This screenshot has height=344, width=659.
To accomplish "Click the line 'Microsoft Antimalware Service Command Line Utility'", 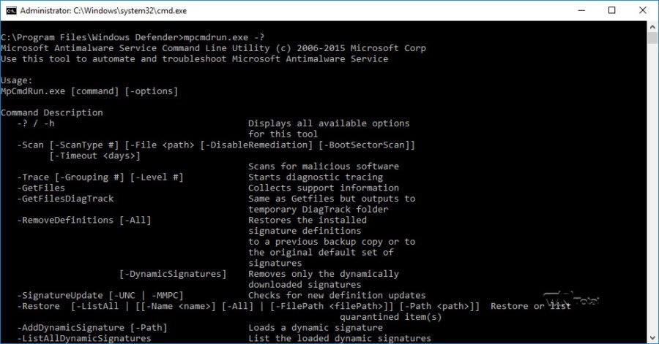I will pos(213,48).
